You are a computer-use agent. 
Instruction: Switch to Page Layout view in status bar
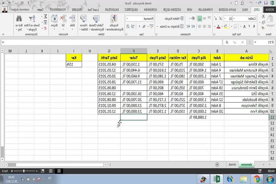51,171
